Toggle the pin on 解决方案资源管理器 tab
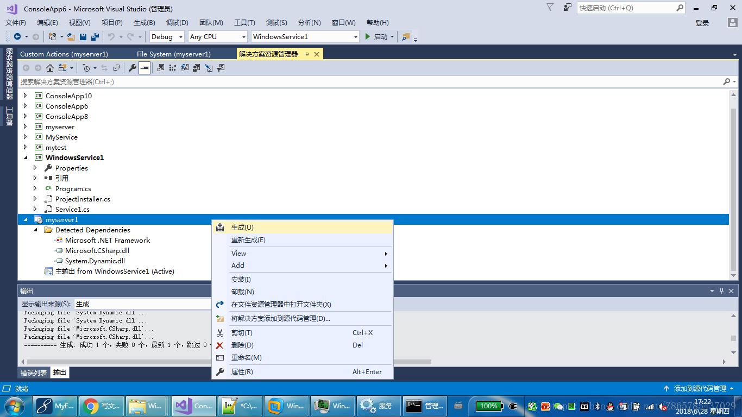This screenshot has height=417, width=742. tap(306, 54)
